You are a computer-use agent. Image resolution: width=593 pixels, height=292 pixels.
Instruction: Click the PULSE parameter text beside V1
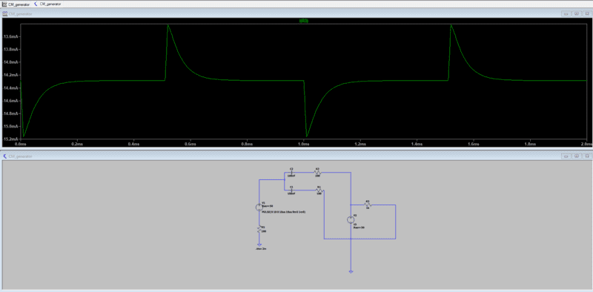tap(283, 212)
